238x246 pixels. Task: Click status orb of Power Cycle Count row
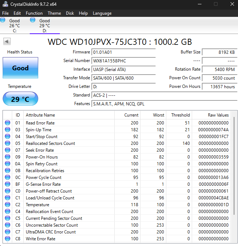click(x=8, y=177)
